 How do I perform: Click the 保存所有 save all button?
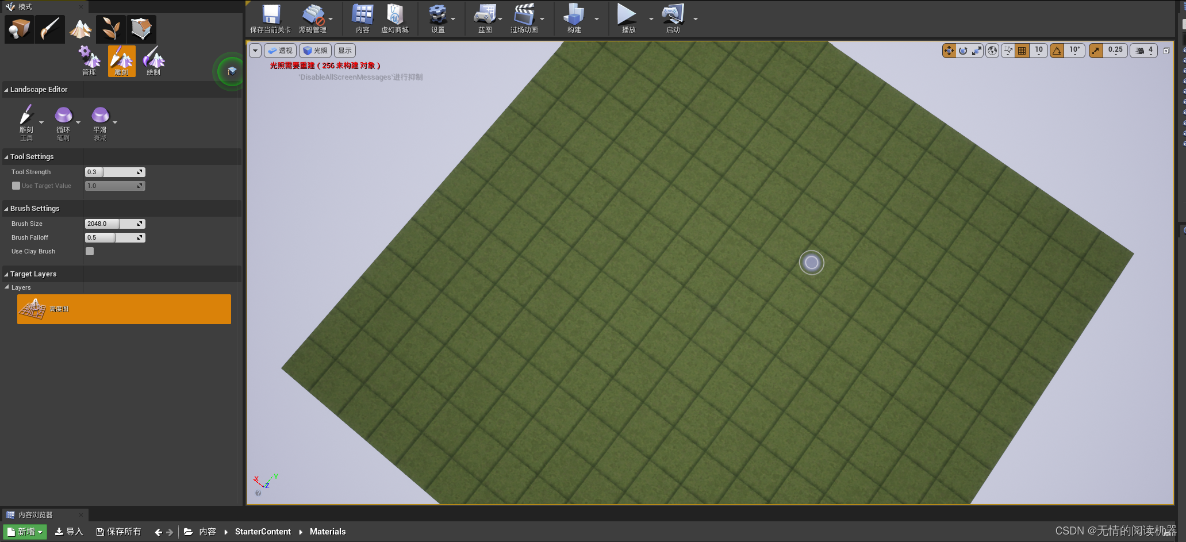(x=118, y=532)
